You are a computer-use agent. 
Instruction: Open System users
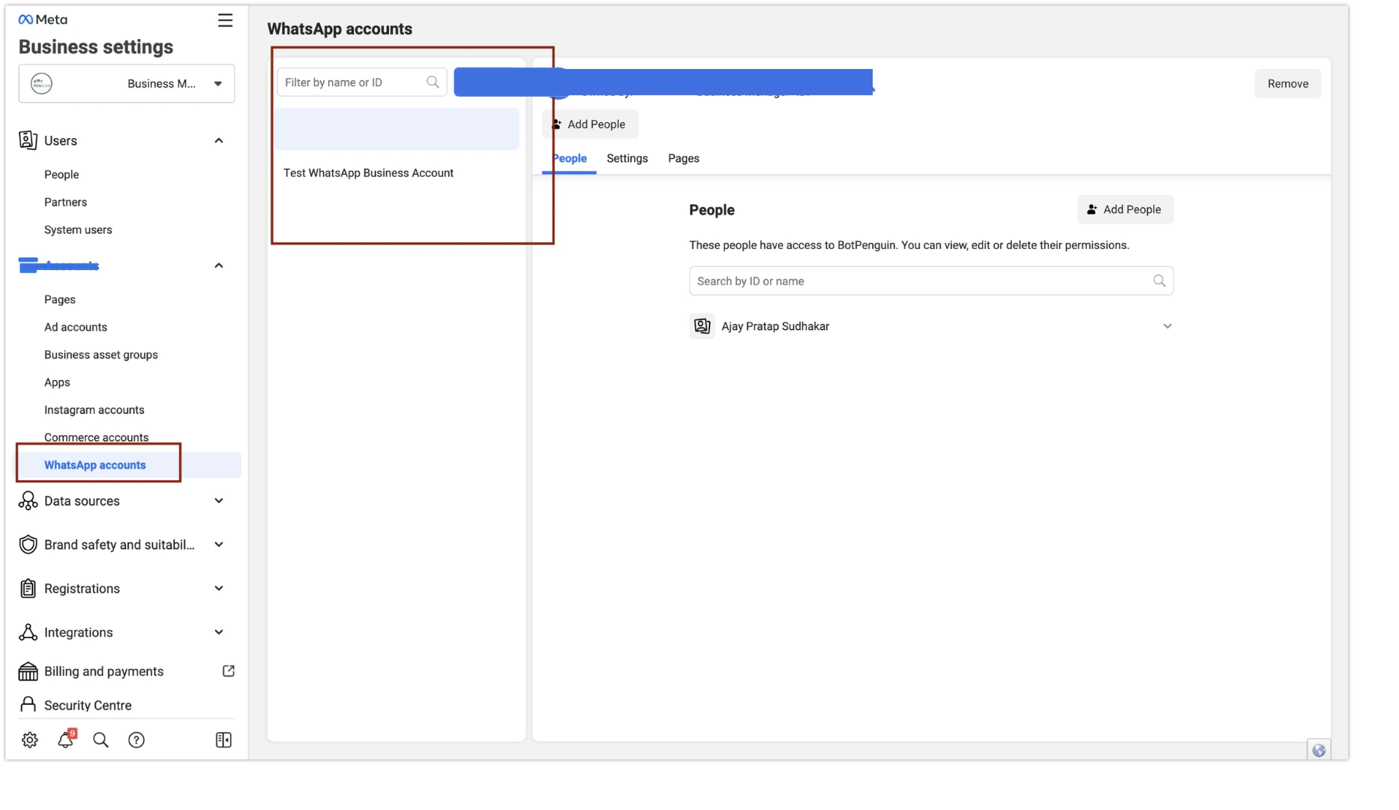[x=78, y=229]
